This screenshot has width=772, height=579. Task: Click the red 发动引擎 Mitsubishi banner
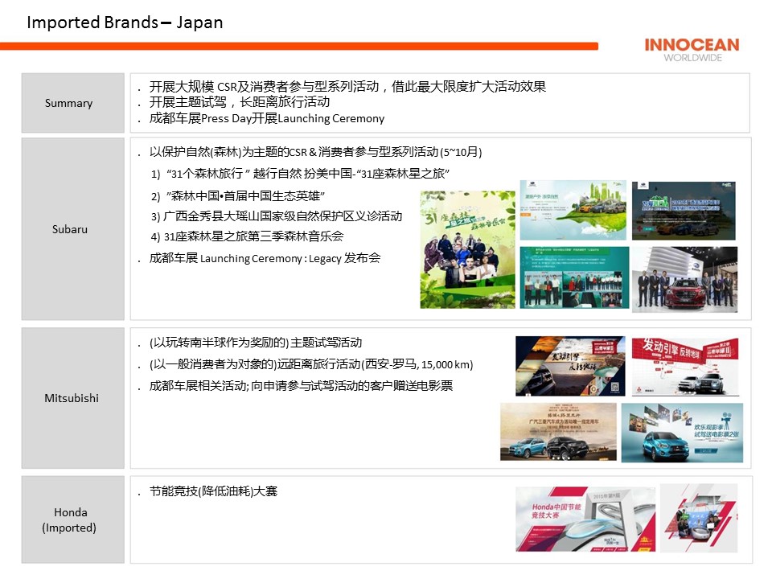click(684, 366)
